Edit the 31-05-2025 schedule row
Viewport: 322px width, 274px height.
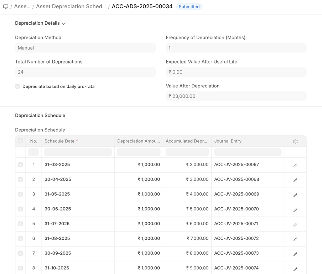coord(295,195)
